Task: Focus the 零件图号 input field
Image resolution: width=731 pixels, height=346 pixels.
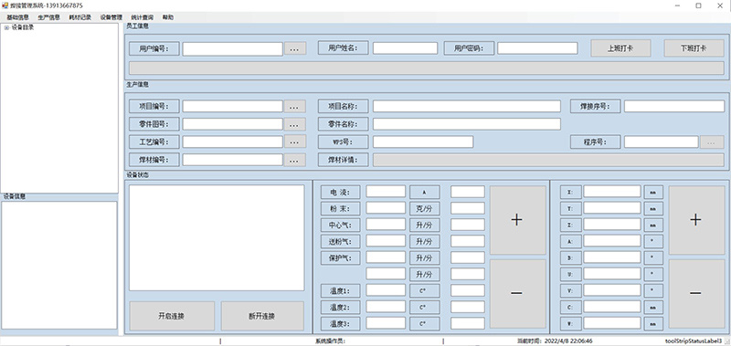Action: coord(232,124)
